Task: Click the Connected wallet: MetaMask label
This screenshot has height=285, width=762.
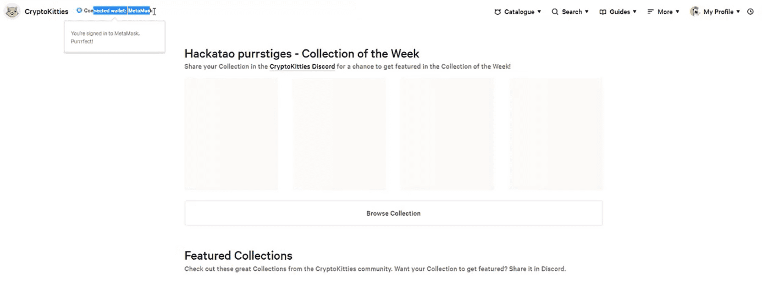Action: pos(117,11)
